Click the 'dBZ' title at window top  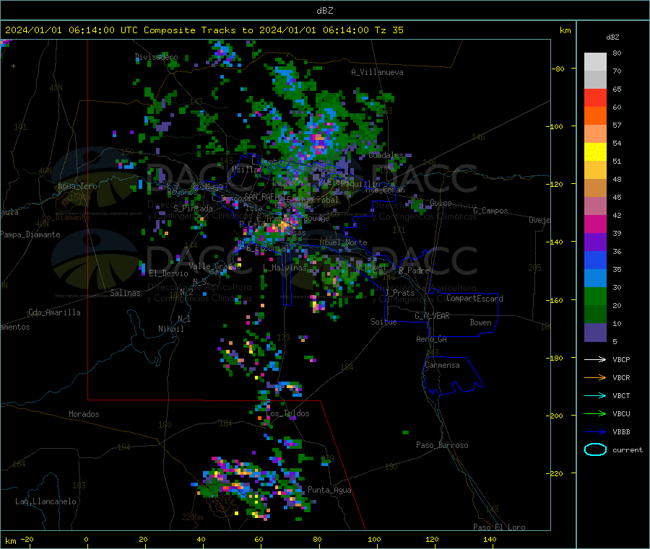(324, 11)
